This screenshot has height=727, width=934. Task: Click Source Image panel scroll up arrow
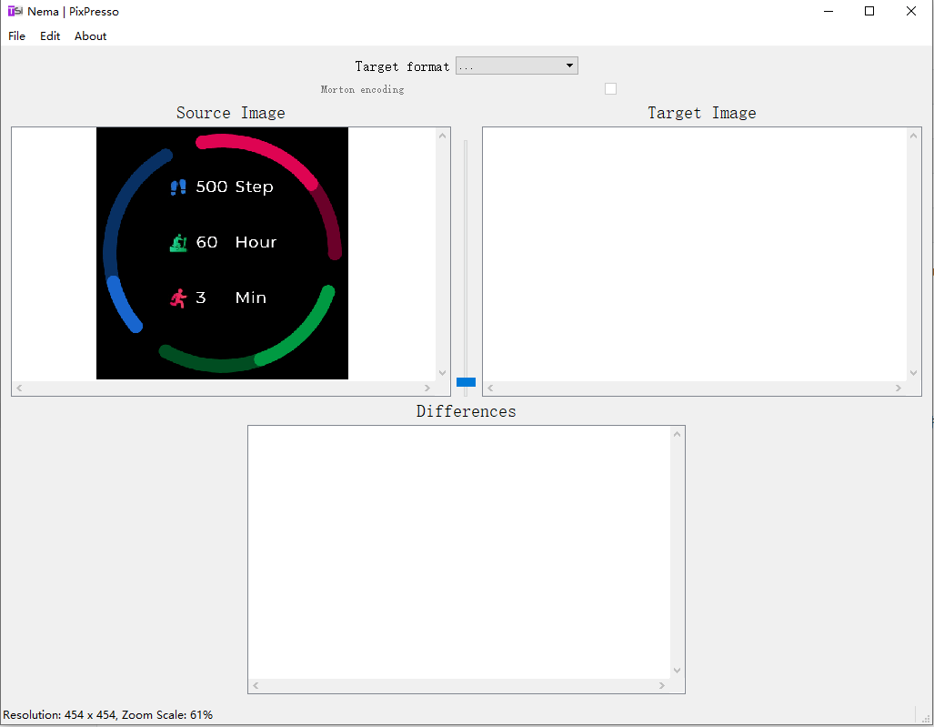click(x=442, y=136)
